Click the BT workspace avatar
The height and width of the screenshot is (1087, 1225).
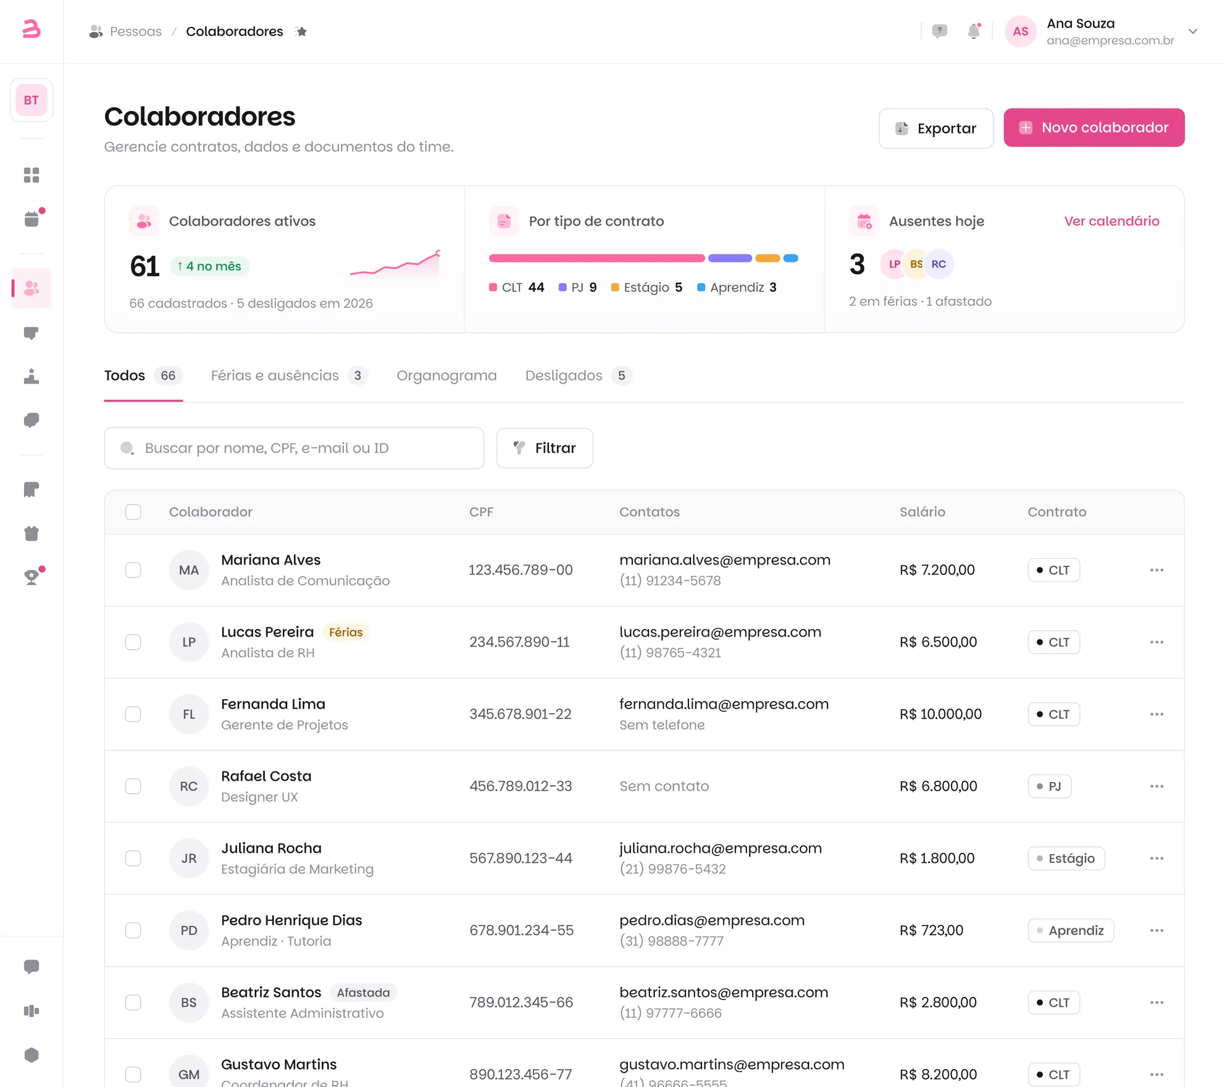[31, 100]
